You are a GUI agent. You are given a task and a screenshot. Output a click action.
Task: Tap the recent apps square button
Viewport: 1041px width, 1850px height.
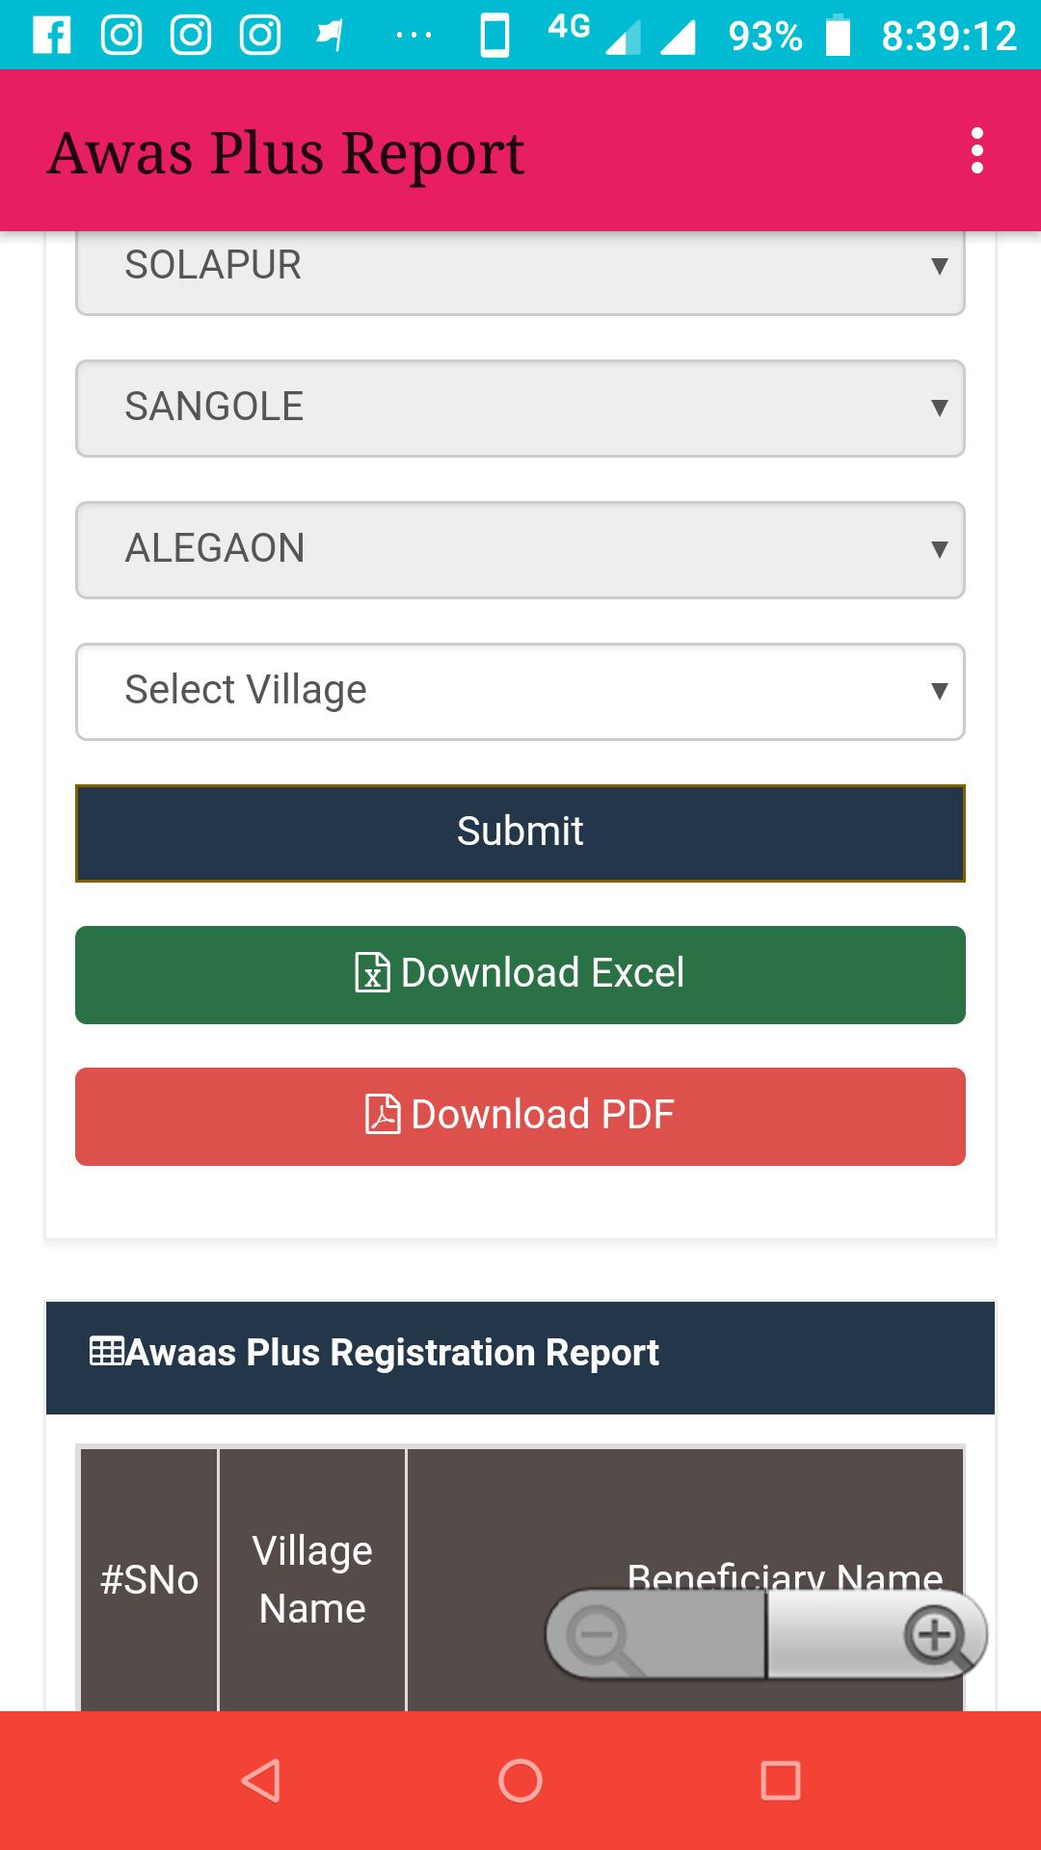coord(781,1781)
